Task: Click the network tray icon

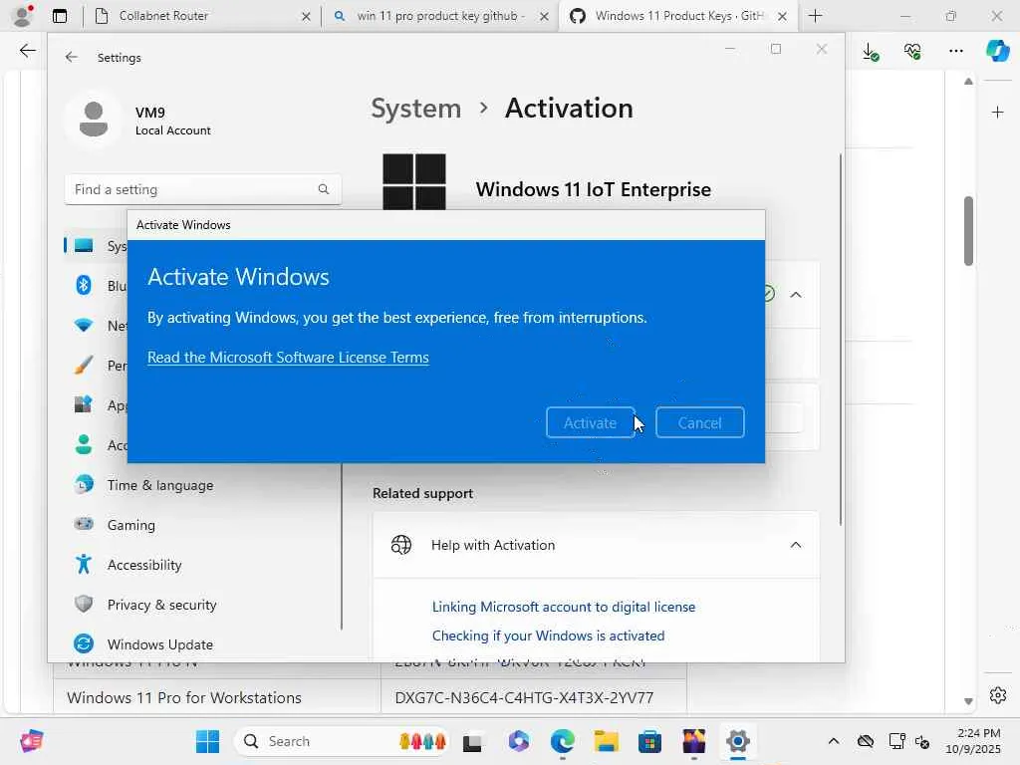Action: (x=897, y=741)
